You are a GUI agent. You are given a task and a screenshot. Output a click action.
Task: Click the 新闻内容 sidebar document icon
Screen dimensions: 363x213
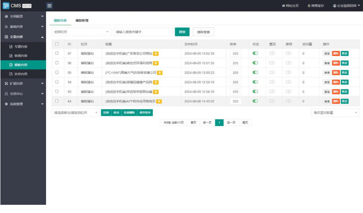click(11, 55)
